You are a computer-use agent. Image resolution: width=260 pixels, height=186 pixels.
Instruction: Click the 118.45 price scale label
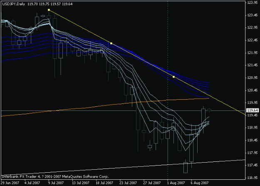click(253, 140)
